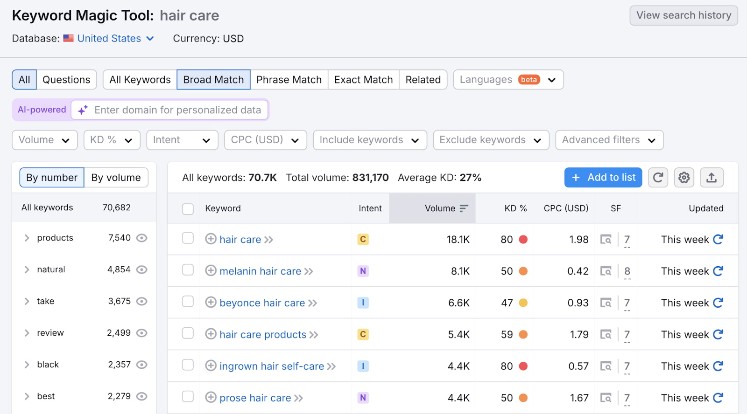Click View search history button
Viewport: 747px width, 414px height.
pyautogui.click(x=684, y=15)
